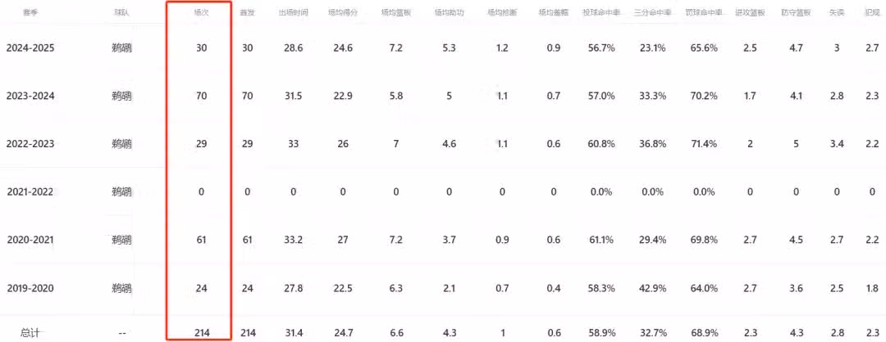This screenshot has width=886, height=342.
Task: Click the 球队 column header
Action: pos(122,14)
